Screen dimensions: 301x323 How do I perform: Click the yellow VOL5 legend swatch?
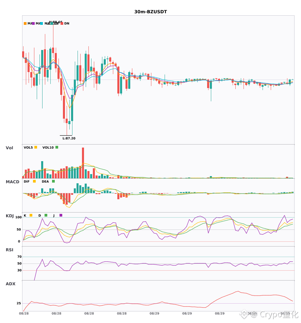(x=36, y=147)
